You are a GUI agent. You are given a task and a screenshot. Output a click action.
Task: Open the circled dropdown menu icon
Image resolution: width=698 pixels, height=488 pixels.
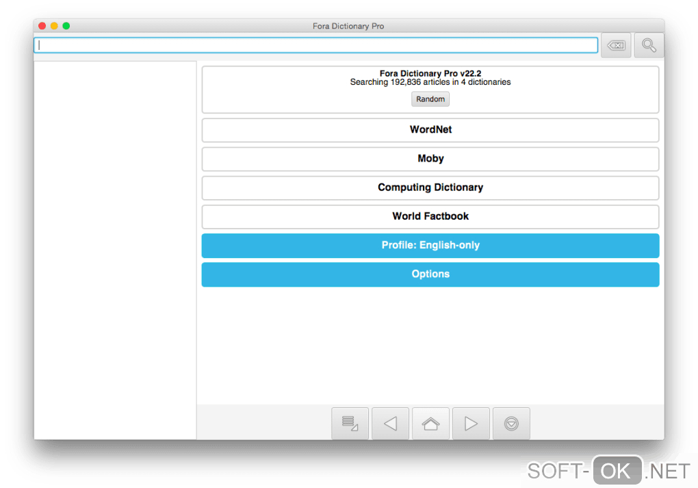[x=511, y=423]
